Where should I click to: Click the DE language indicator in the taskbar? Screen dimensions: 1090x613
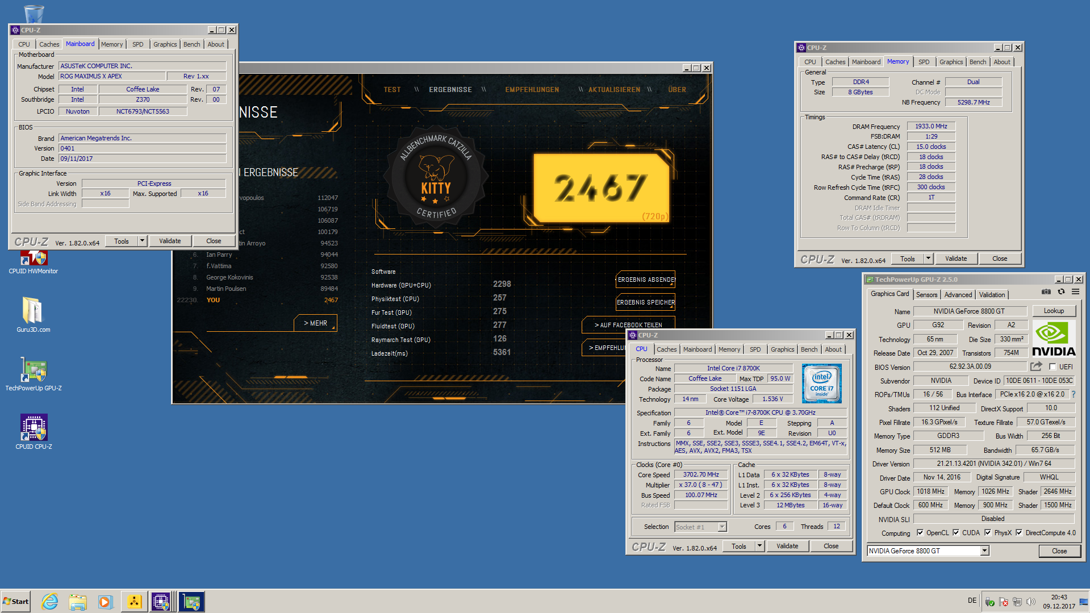point(972,601)
